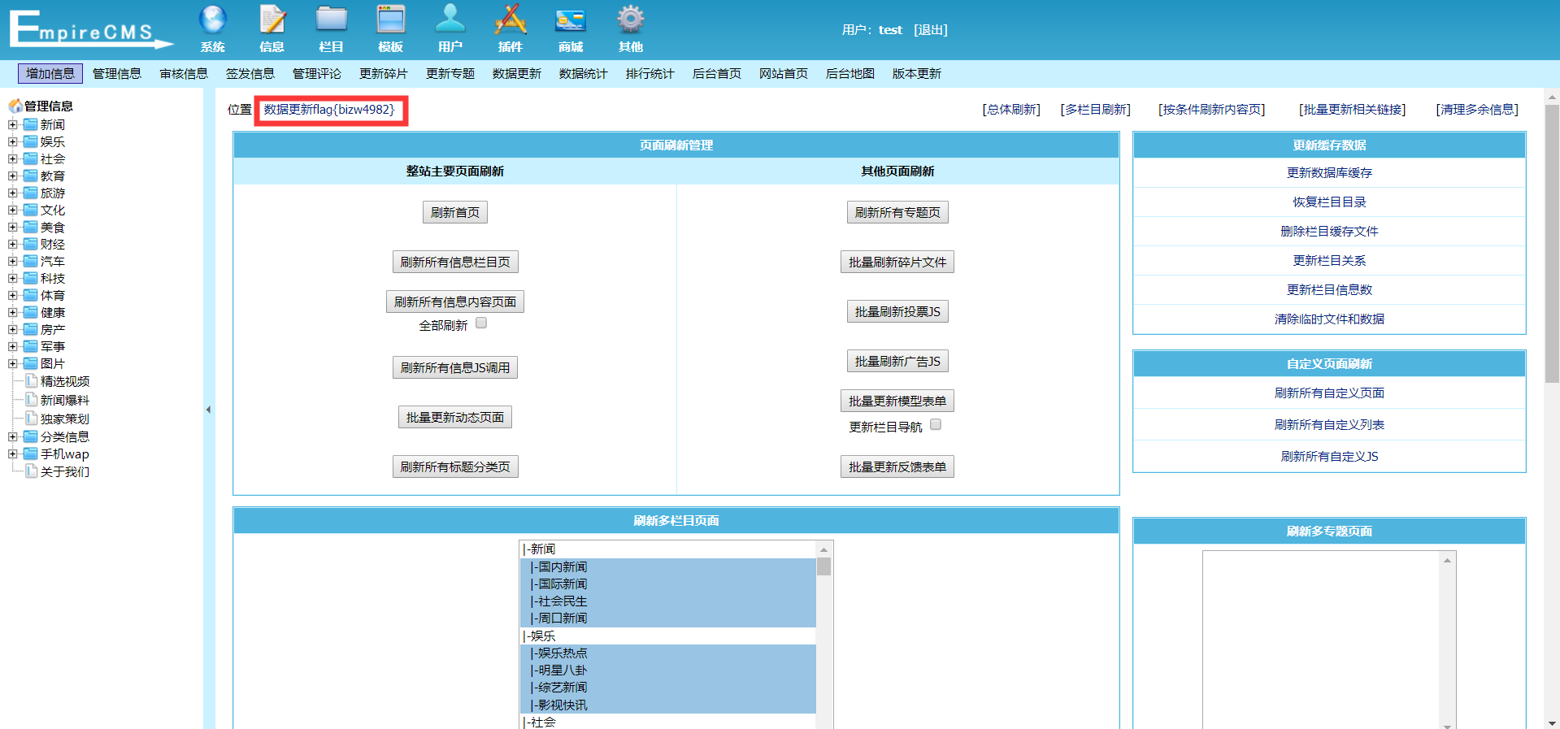Select 娱乐热点 in the column list
The height and width of the screenshot is (729, 1560).
667,653
